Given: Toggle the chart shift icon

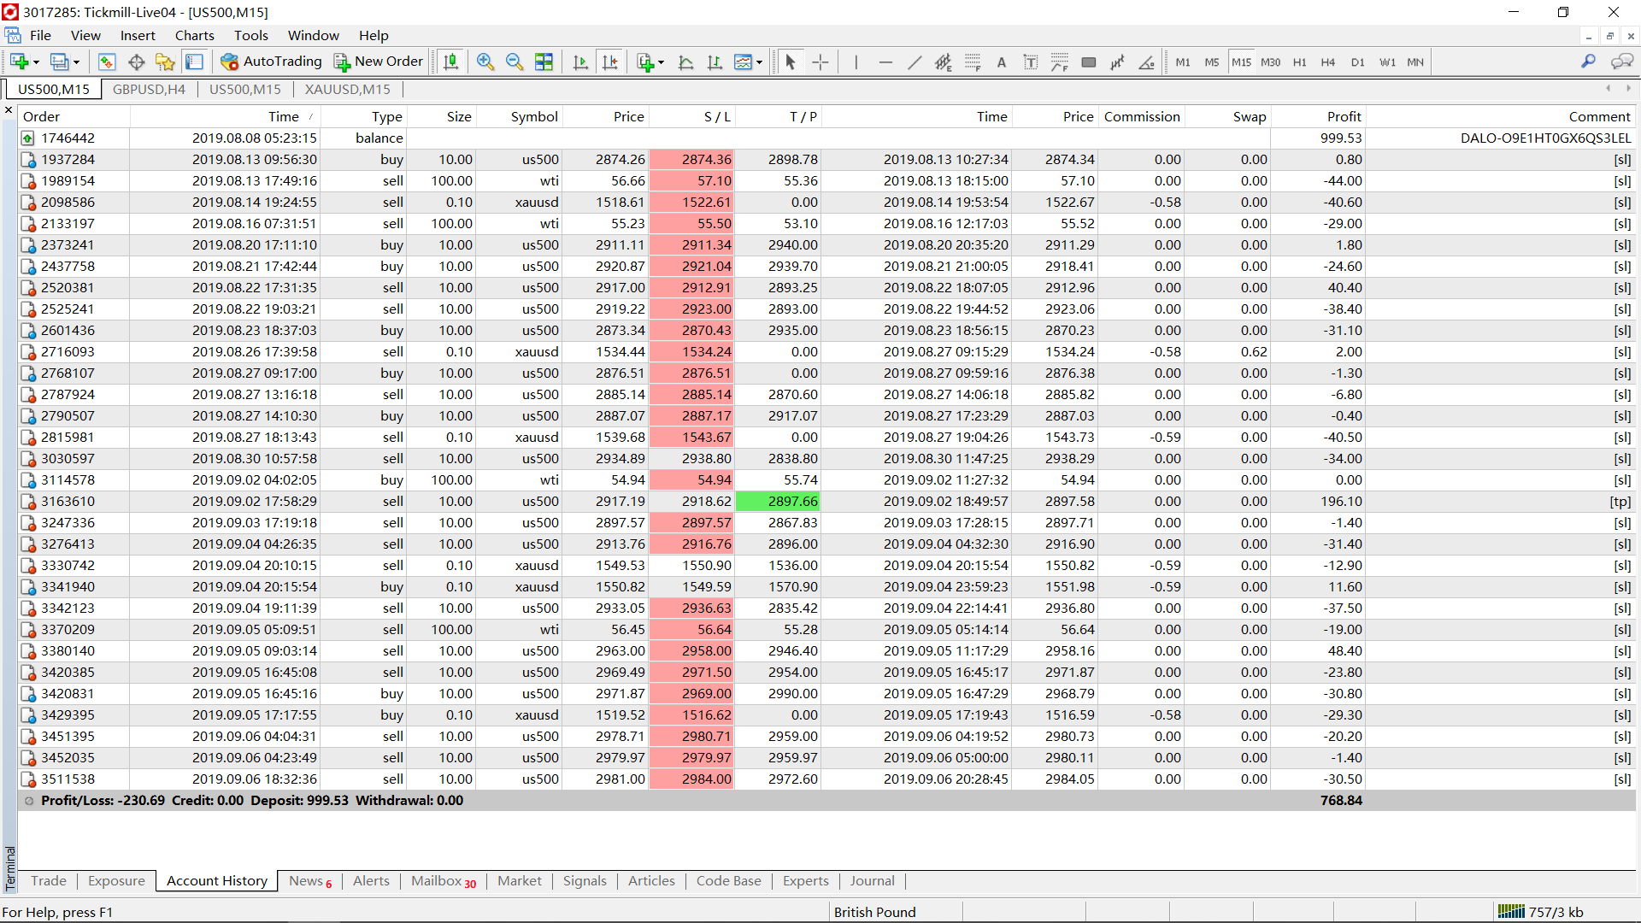Looking at the screenshot, I should tap(609, 62).
